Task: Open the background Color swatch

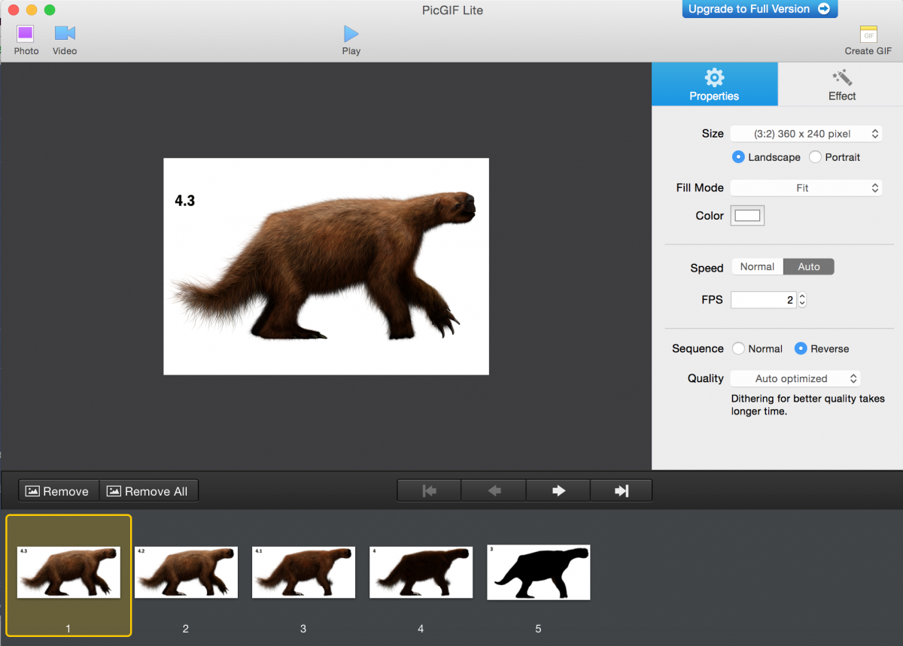Action: pos(746,215)
